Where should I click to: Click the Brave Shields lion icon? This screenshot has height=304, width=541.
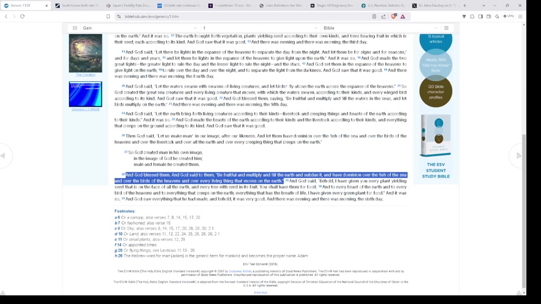click(x=393, y=16)
